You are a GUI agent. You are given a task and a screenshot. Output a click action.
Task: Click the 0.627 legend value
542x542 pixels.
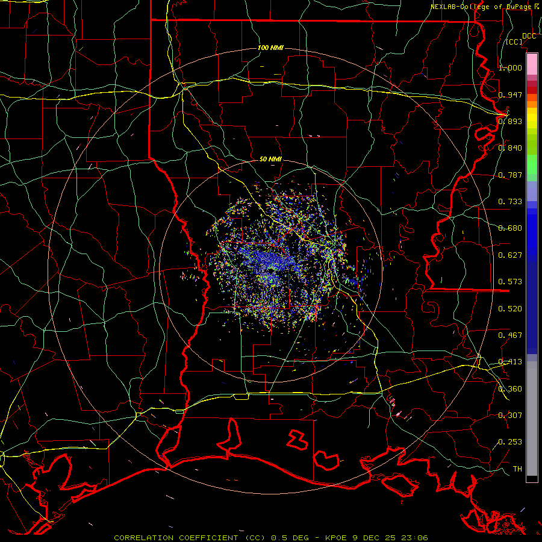510,255
